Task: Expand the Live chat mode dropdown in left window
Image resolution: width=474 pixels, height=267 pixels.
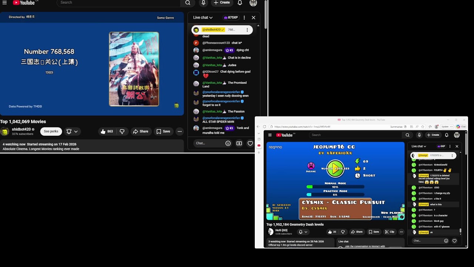Action: [203, 17]
